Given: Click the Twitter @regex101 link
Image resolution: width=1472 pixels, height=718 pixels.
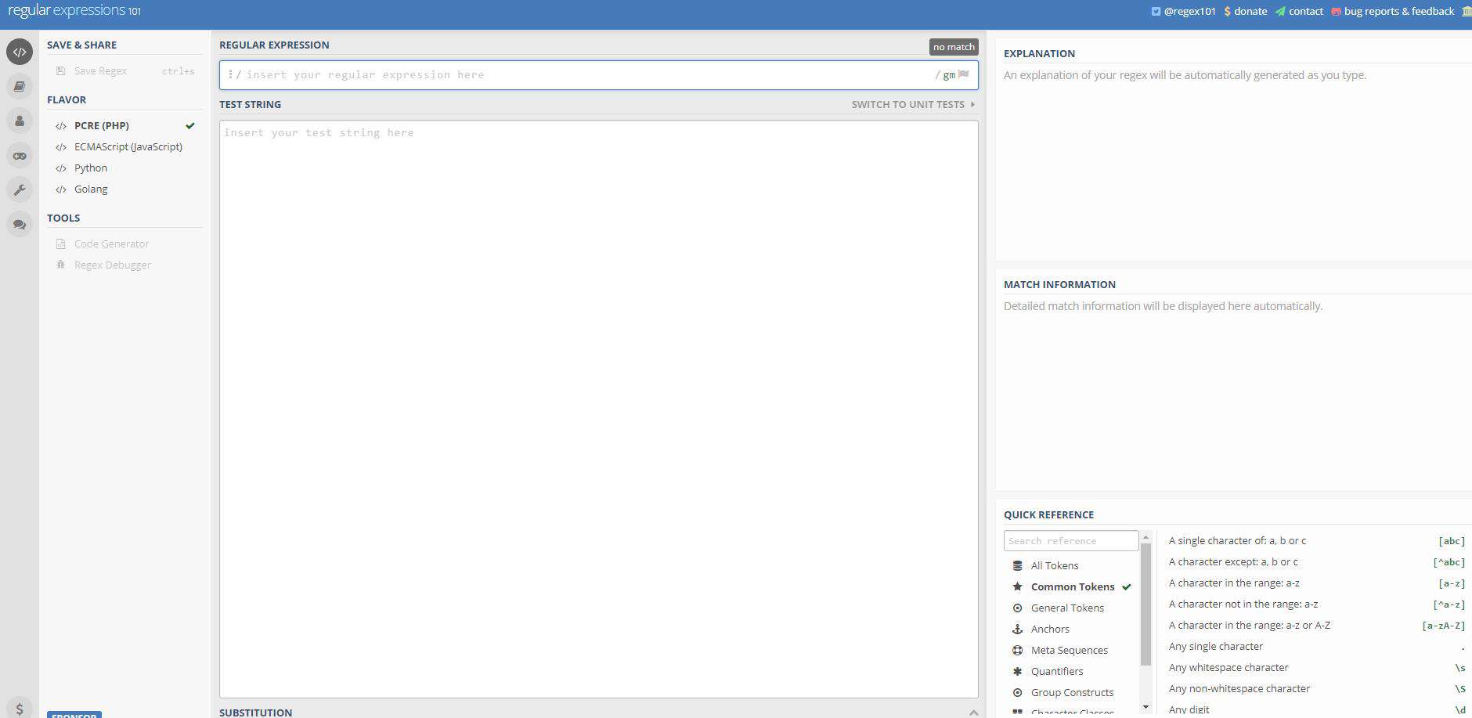Looking at the screenshot, I should [1183, 11].
